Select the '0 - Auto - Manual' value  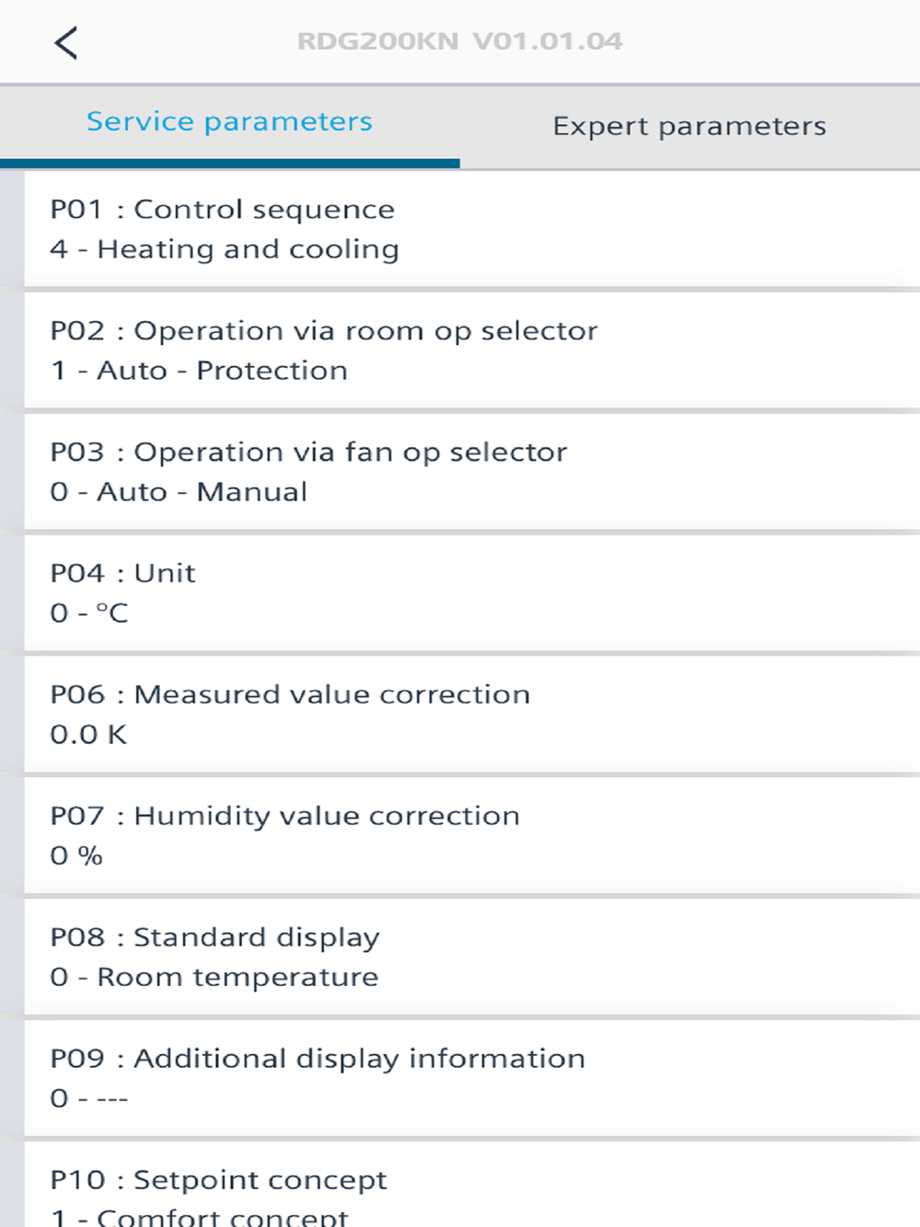click(x=178, y=492)
